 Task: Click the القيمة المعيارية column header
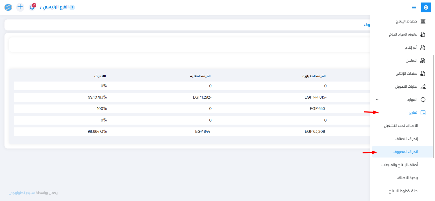click(x=314, y=76)
